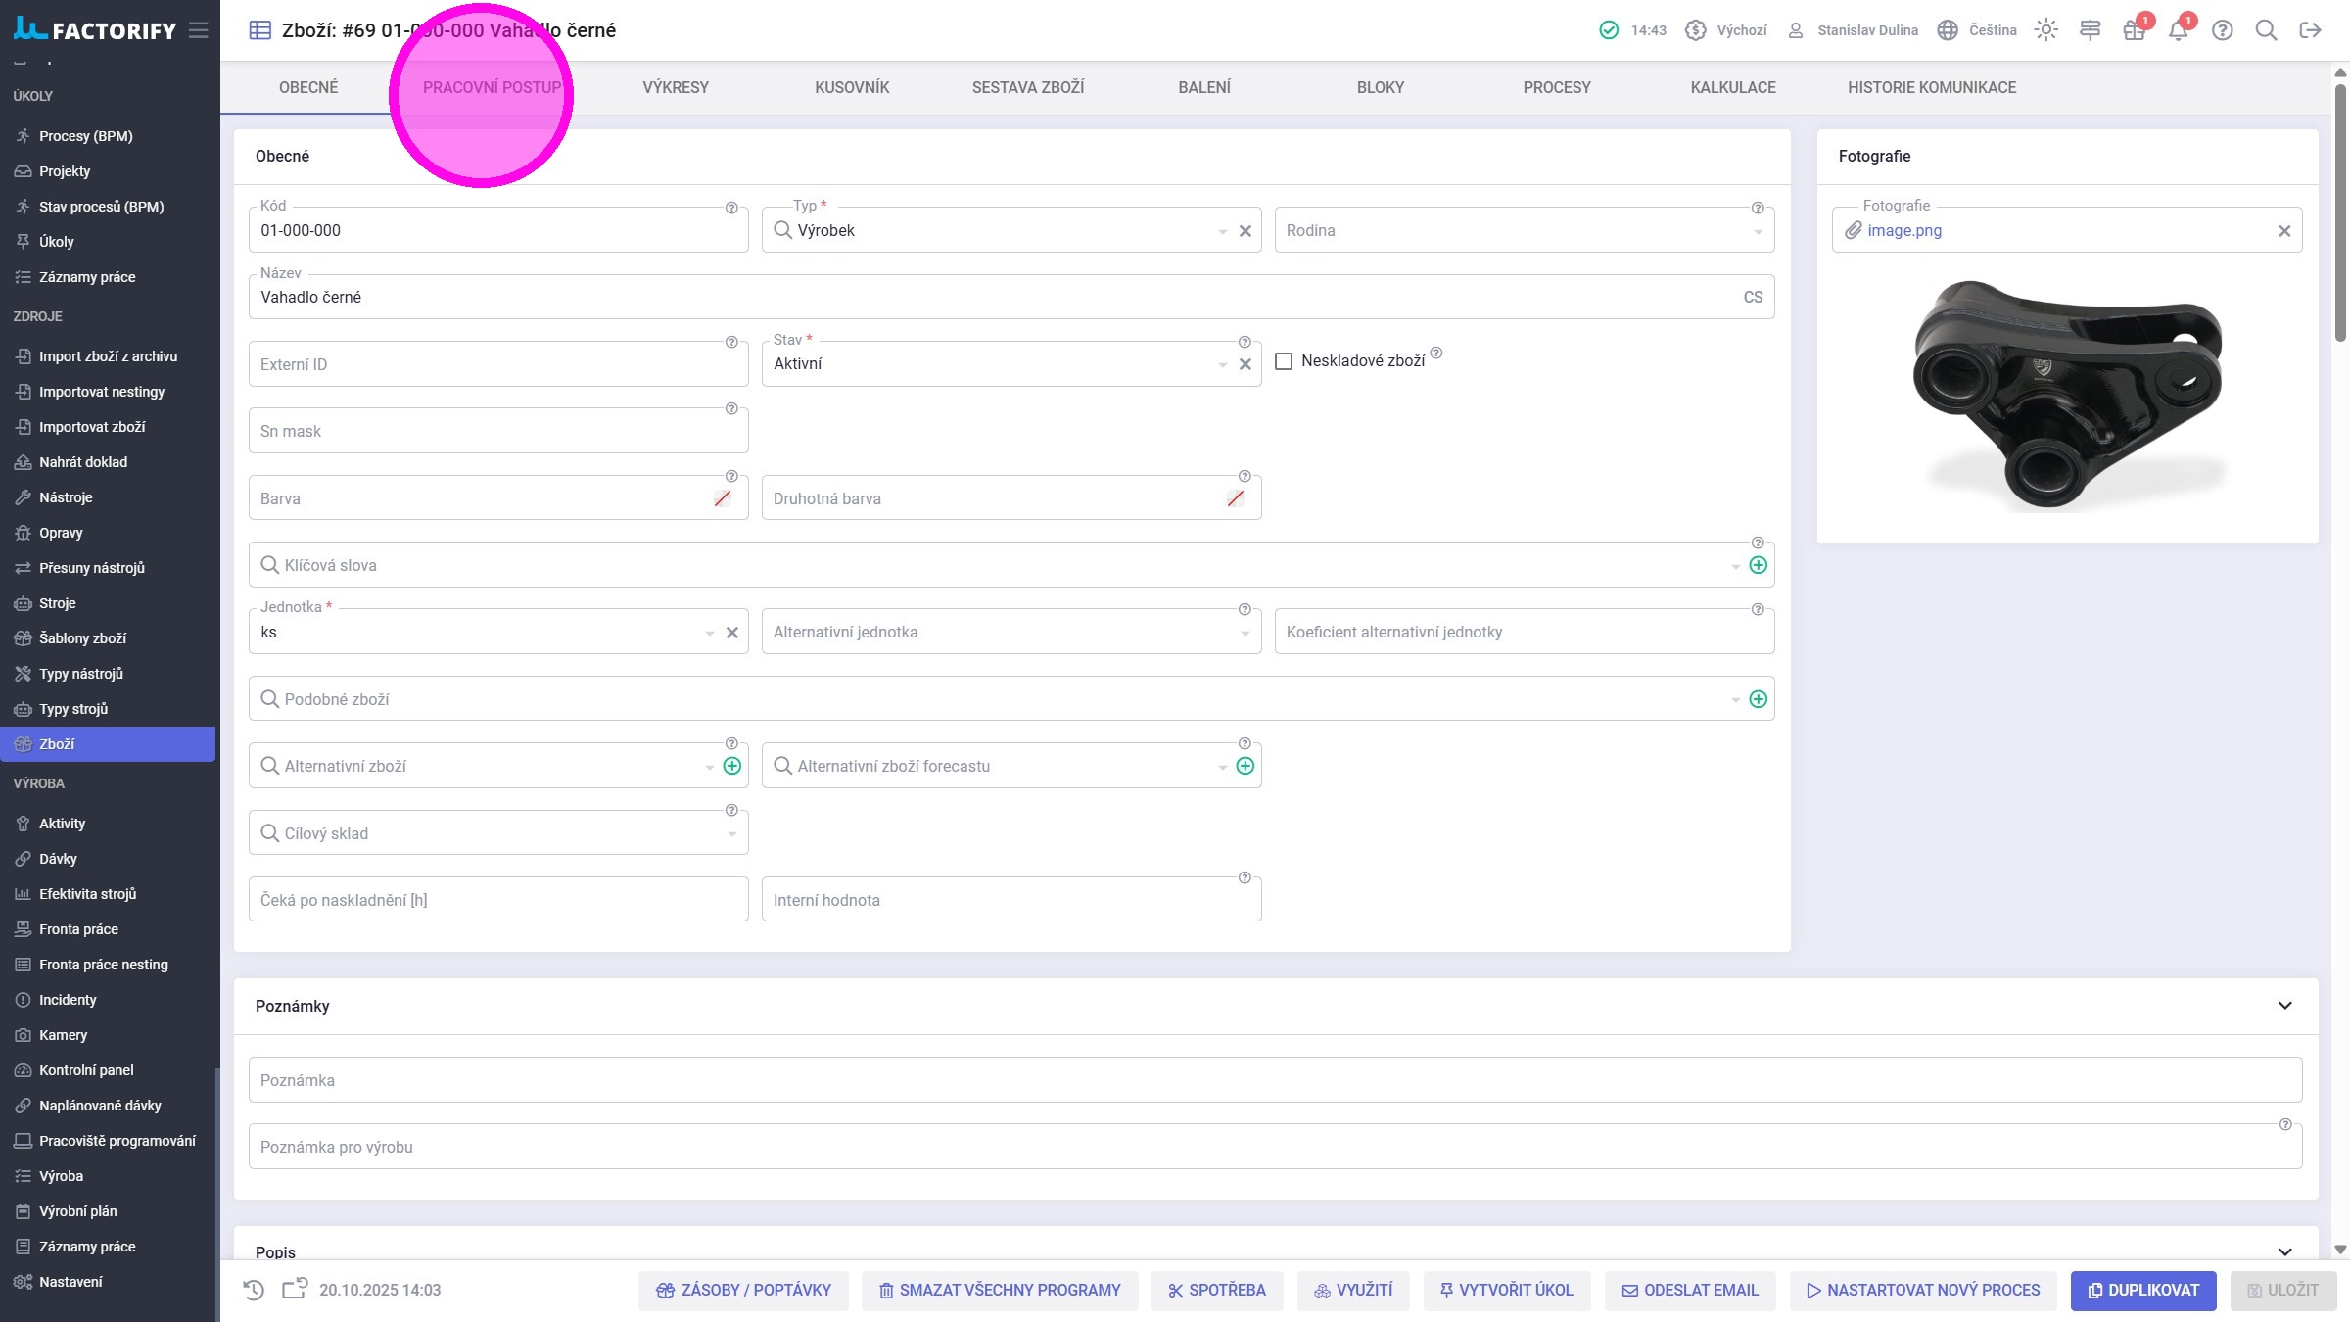Viewport: 2350px width, 1322px height.
Task: Click the Poznámka pro výrobu field
Action: [x=1273, y=1147]
